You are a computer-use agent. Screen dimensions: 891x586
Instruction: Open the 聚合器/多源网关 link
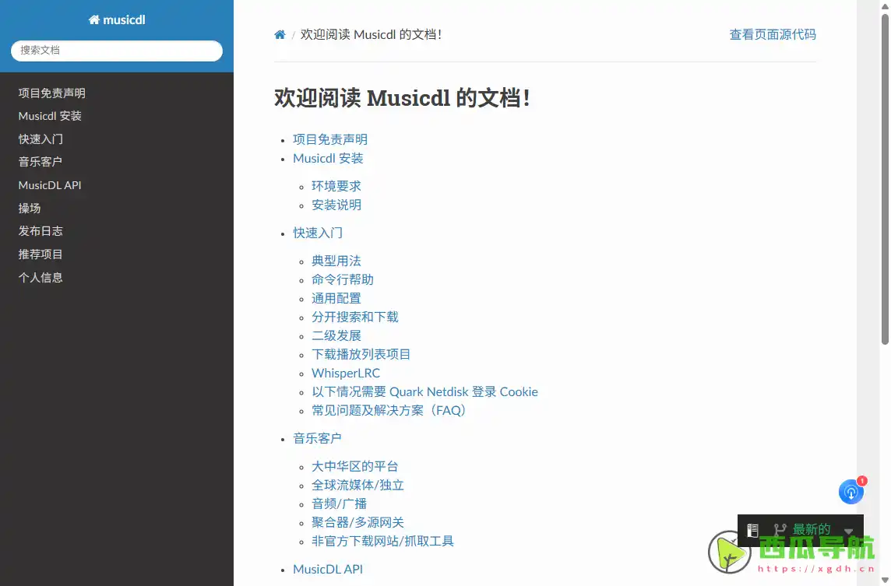click(358, 522)
